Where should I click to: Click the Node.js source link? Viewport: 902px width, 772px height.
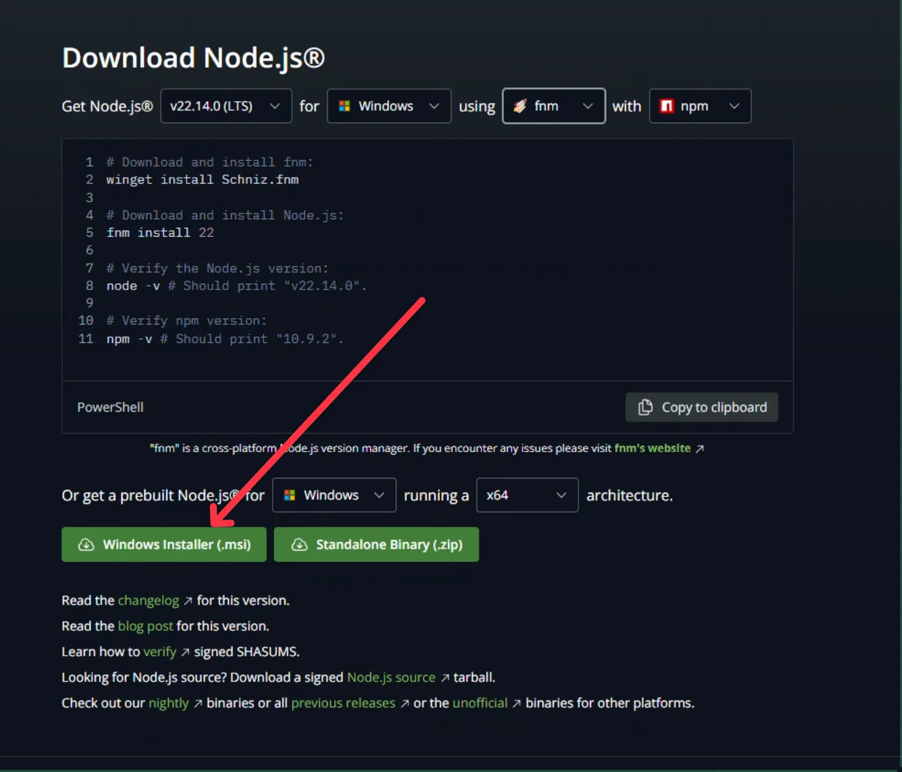click(391, 677)
